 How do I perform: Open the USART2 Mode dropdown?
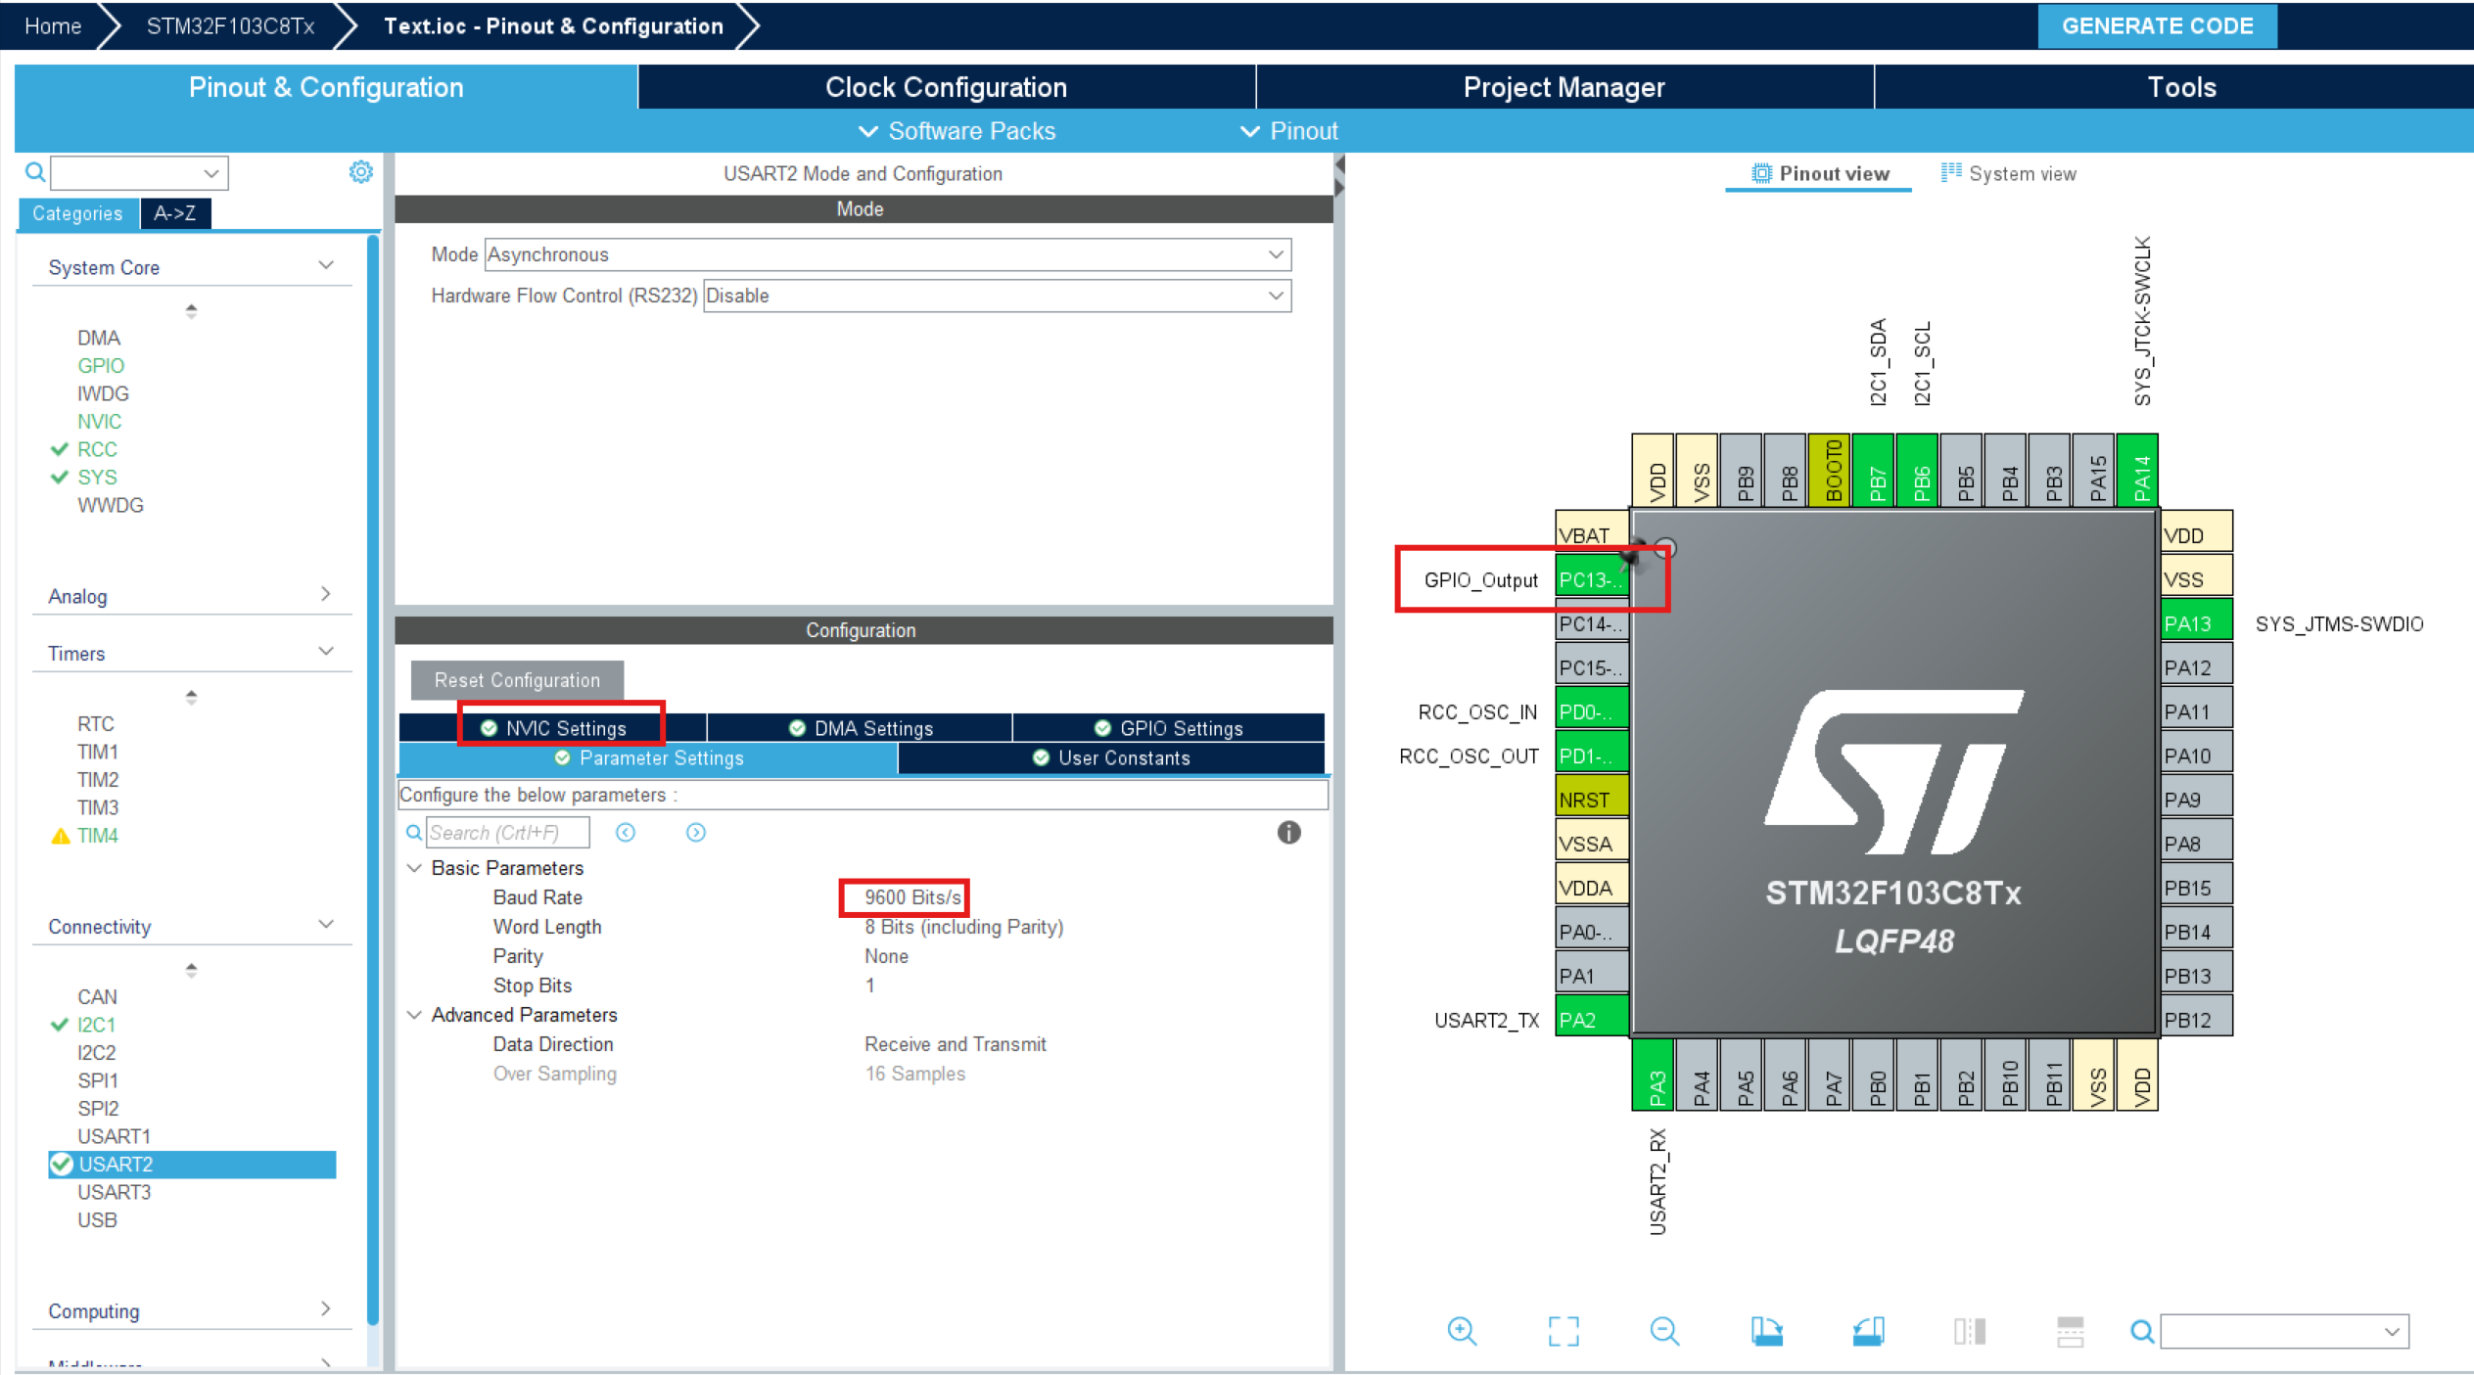click(887, 254)
